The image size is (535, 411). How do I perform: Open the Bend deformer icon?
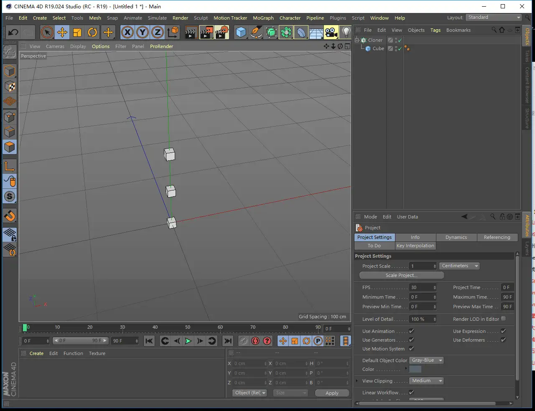(301, 32)
